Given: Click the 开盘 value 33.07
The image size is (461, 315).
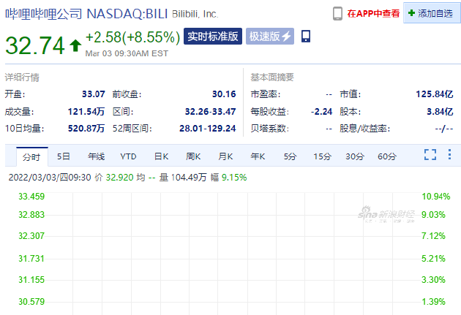Looking at the screenshot, I should 94,94.
